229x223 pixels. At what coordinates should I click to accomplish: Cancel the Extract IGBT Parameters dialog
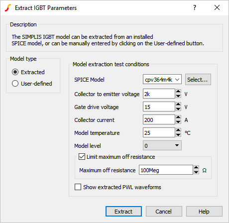tap(164, 212)
